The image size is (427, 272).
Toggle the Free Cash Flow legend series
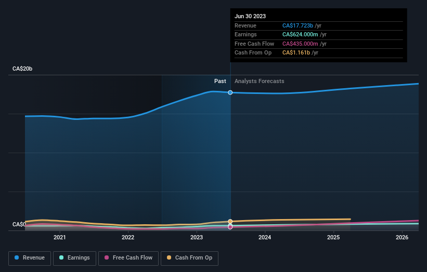coord(128,258)
